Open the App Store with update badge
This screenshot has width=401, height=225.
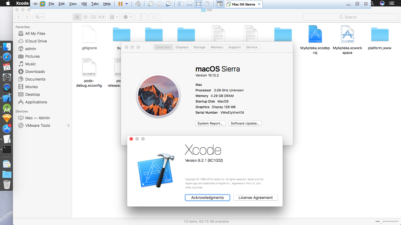point(7,129)
